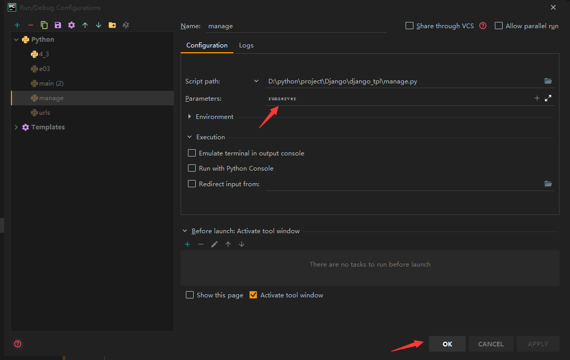Click the APPLY button
The width and height of the screenshot is (570, 360).
(538, 344)
